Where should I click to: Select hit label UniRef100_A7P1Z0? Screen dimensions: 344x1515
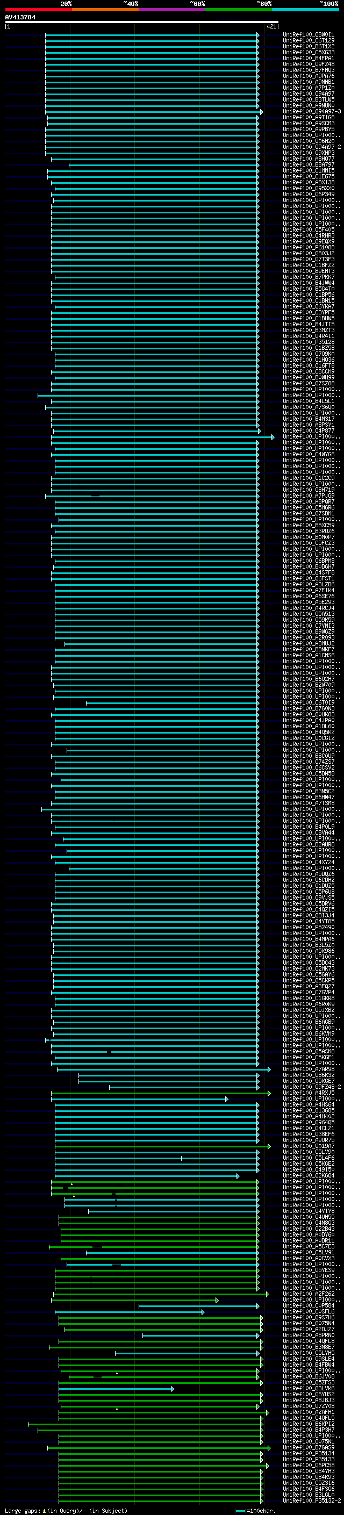[x=309, y=88]
